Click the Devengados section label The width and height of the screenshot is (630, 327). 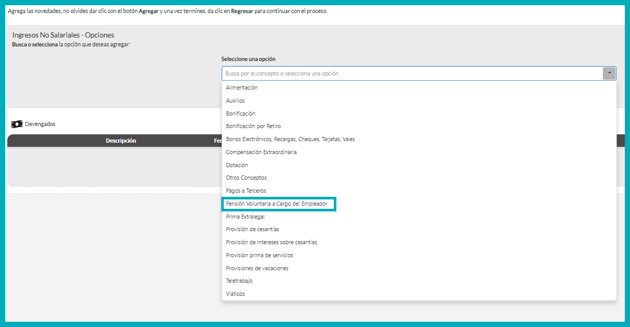click(x=40, y=124)
